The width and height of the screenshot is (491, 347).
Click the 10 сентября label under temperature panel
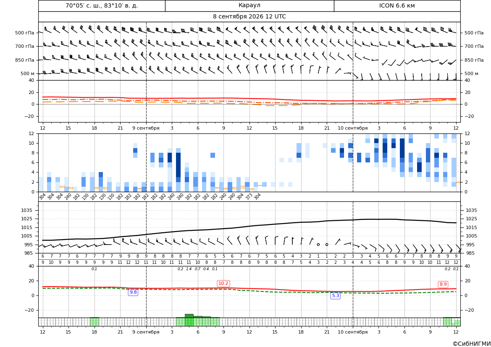click(x=352, y=128)
